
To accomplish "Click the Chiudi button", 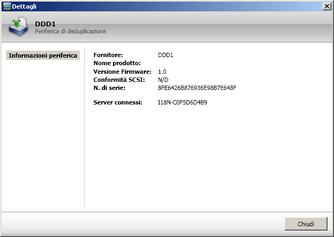I will coord(306,224).
